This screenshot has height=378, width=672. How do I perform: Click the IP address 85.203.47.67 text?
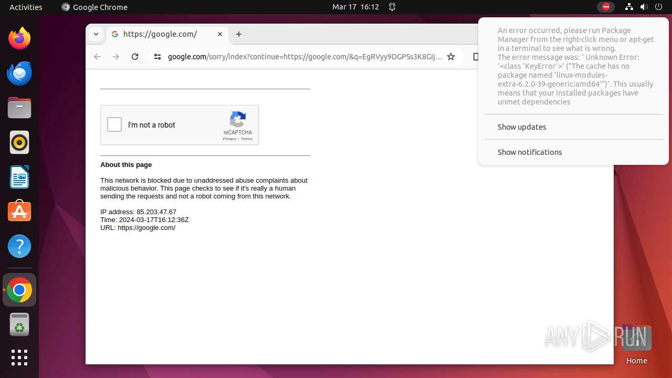138,212
